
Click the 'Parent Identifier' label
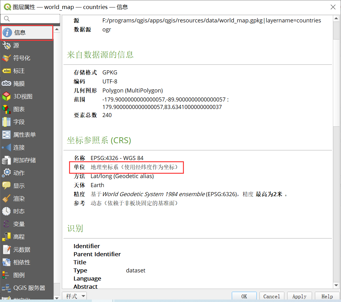pyautogui.click(x=97, y=254)
